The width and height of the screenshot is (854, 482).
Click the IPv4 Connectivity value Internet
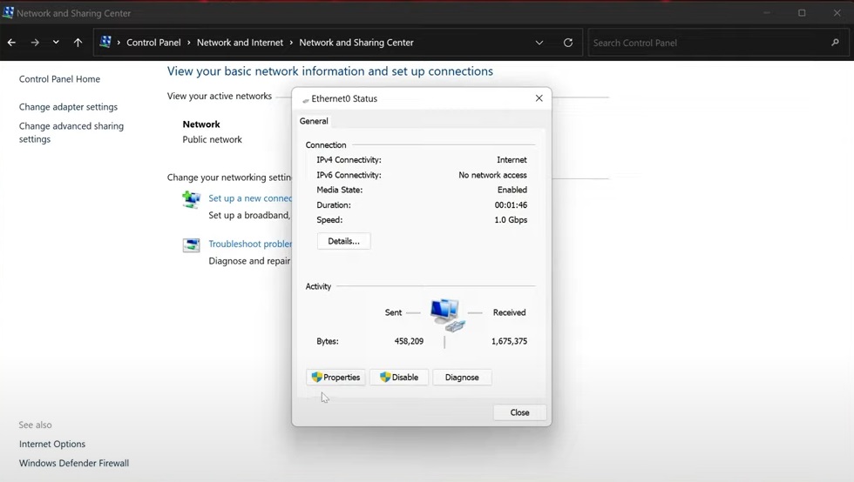click(x=512, y=159)
